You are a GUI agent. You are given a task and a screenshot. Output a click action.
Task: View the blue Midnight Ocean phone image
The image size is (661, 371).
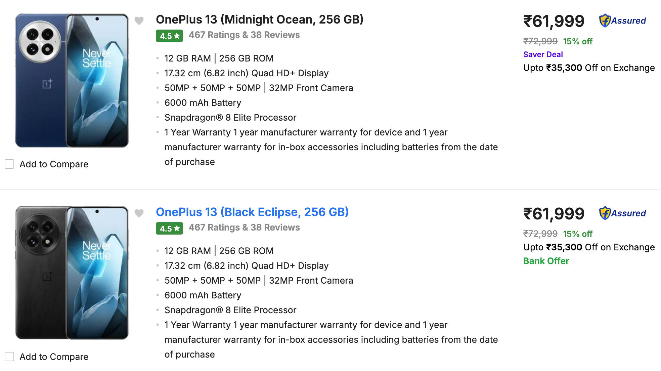coord(72,81)
